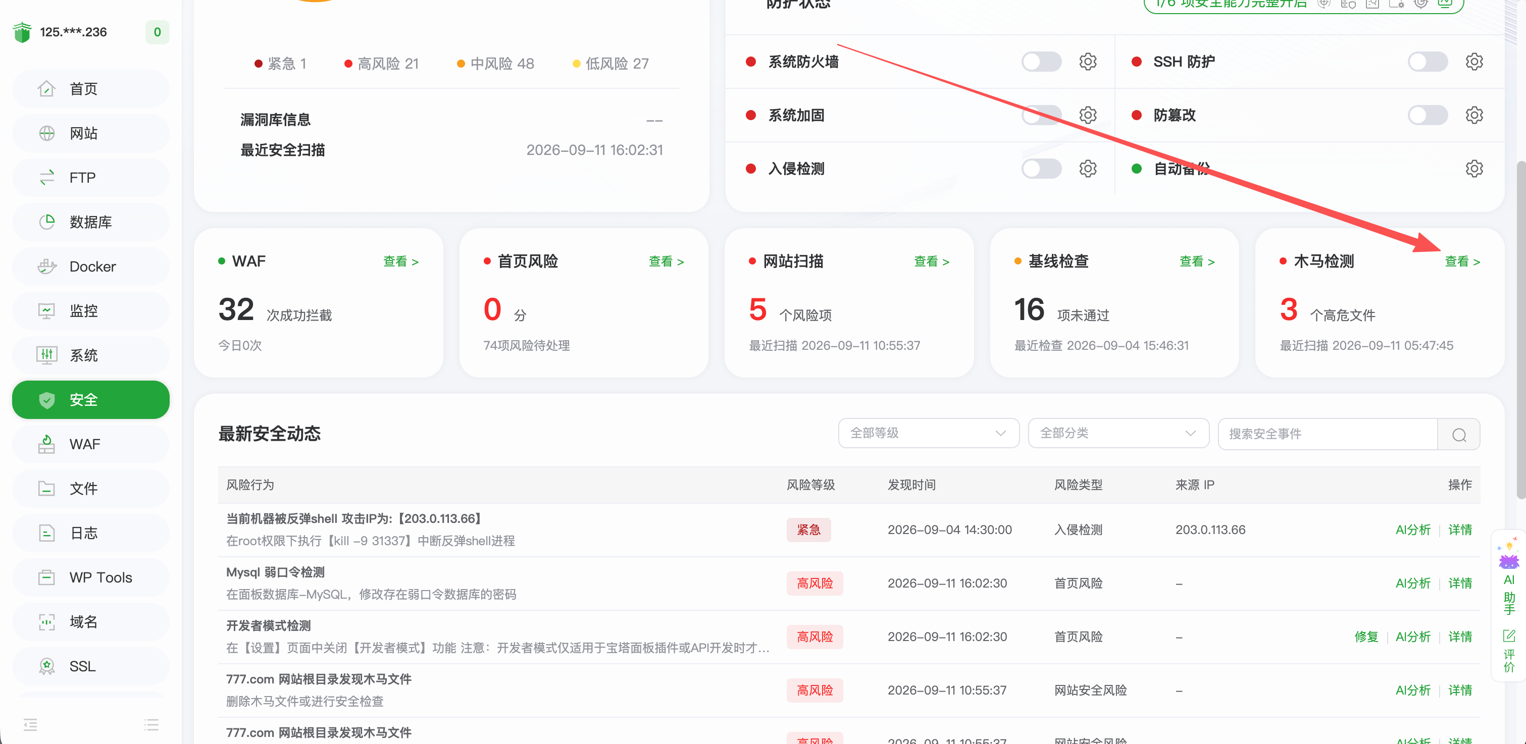View WAF card 查看 link
The height and width of the screenshot is (744, 1526).
(x=401, y=261)
